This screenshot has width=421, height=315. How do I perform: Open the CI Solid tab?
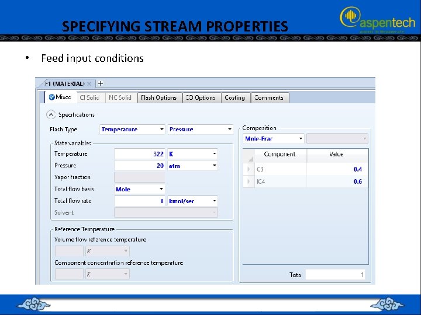point(90,98)
